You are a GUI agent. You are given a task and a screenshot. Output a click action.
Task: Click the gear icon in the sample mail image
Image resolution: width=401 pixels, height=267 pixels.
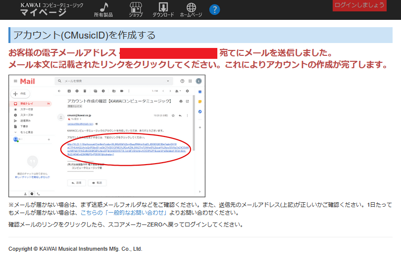click(187, 91)
